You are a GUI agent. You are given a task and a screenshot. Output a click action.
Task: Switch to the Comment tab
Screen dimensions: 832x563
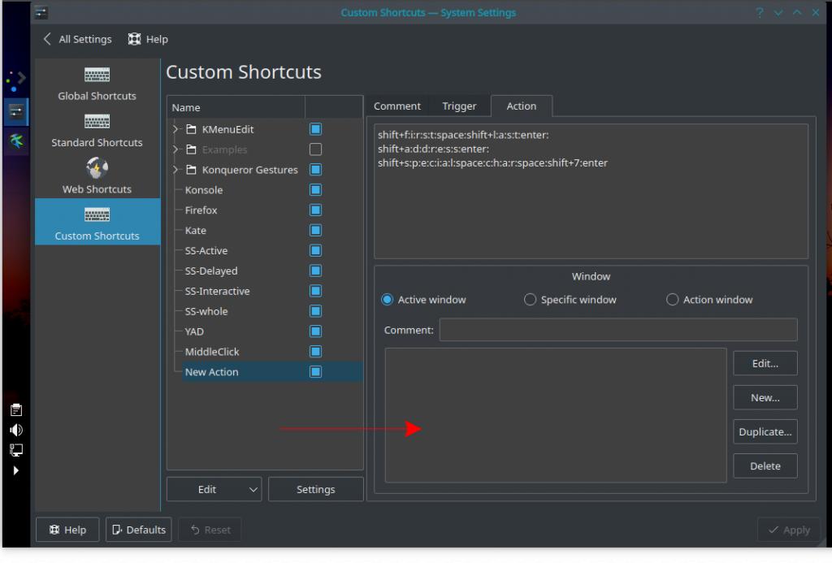[x=396, y=106]
